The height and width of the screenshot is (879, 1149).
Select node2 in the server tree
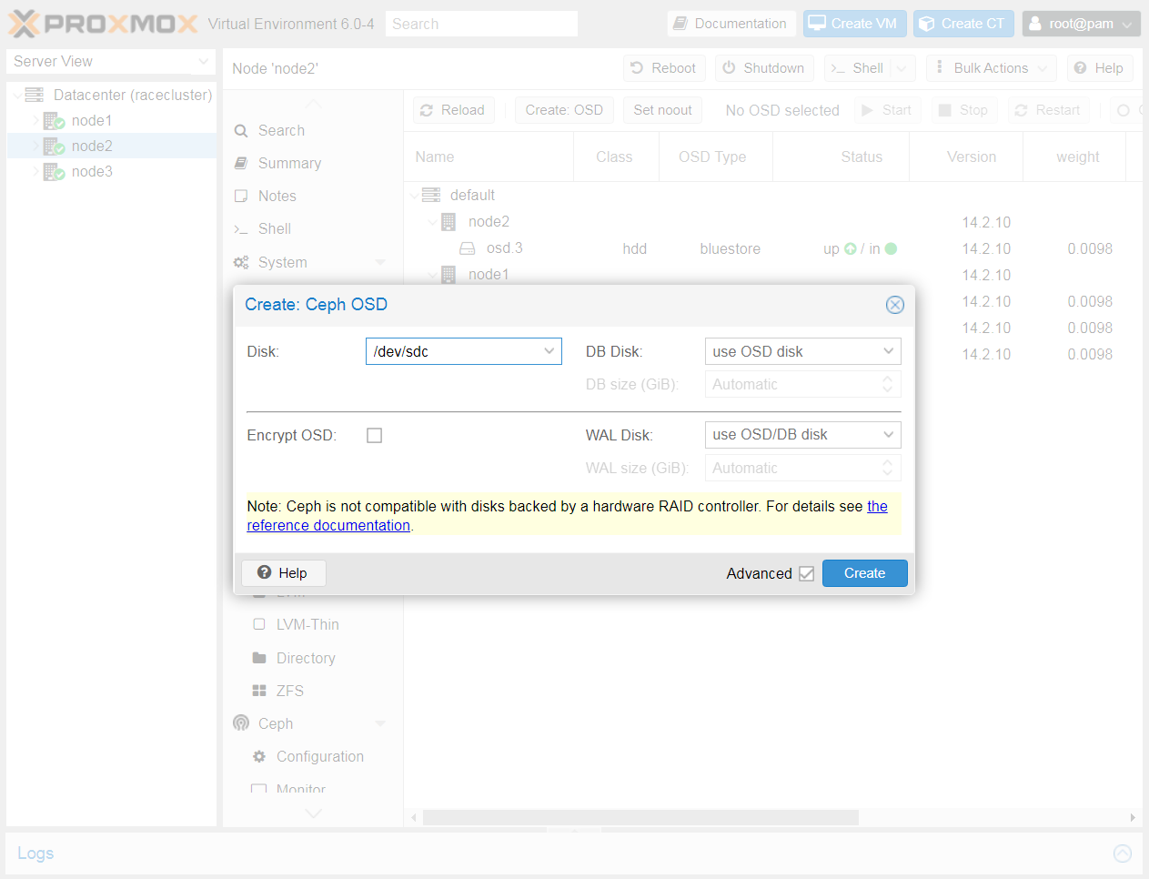point(92,146)
